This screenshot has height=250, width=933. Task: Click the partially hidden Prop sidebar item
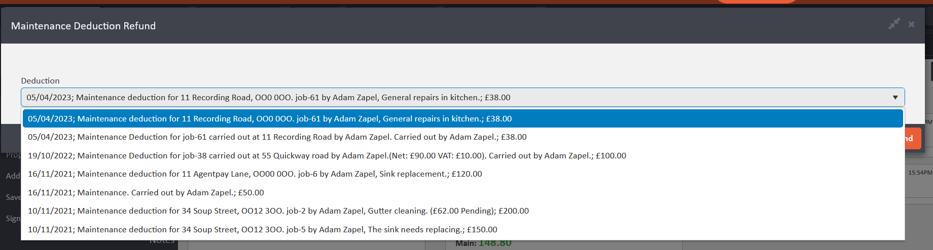(x=13, y=155)
